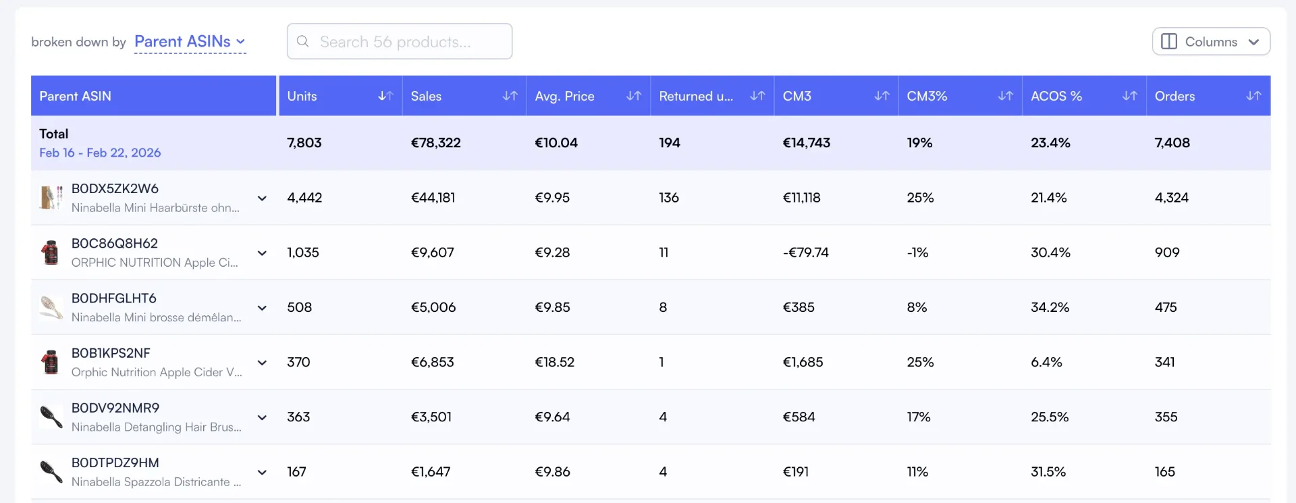
Task: Click the sales value €9,607
Action: (x=433, y=253)
